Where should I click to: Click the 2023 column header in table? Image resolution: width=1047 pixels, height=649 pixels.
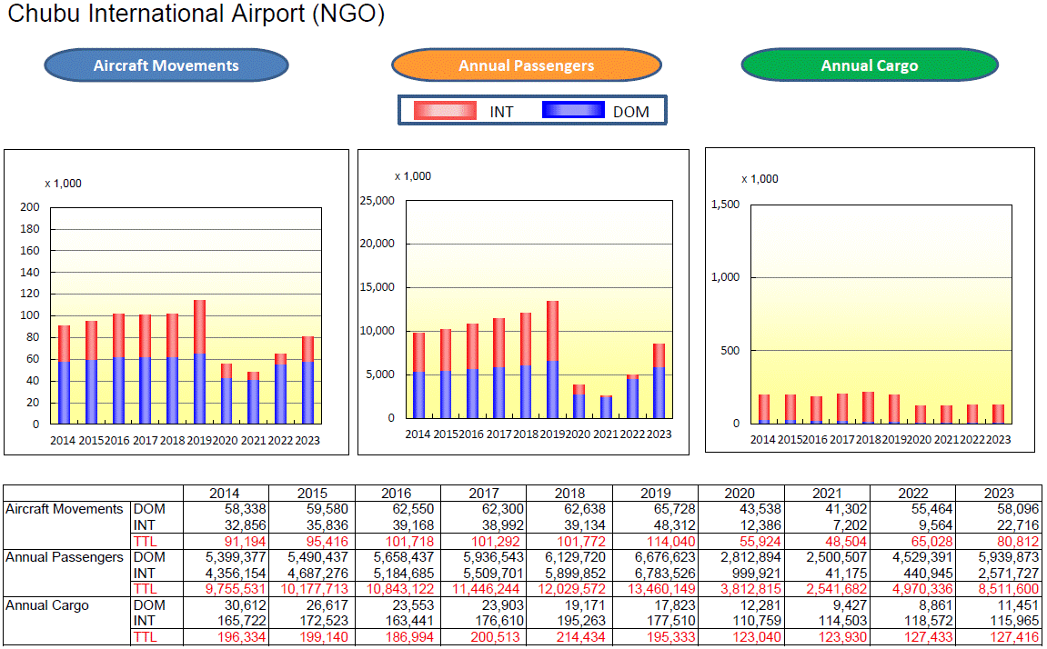coord(999,494)
